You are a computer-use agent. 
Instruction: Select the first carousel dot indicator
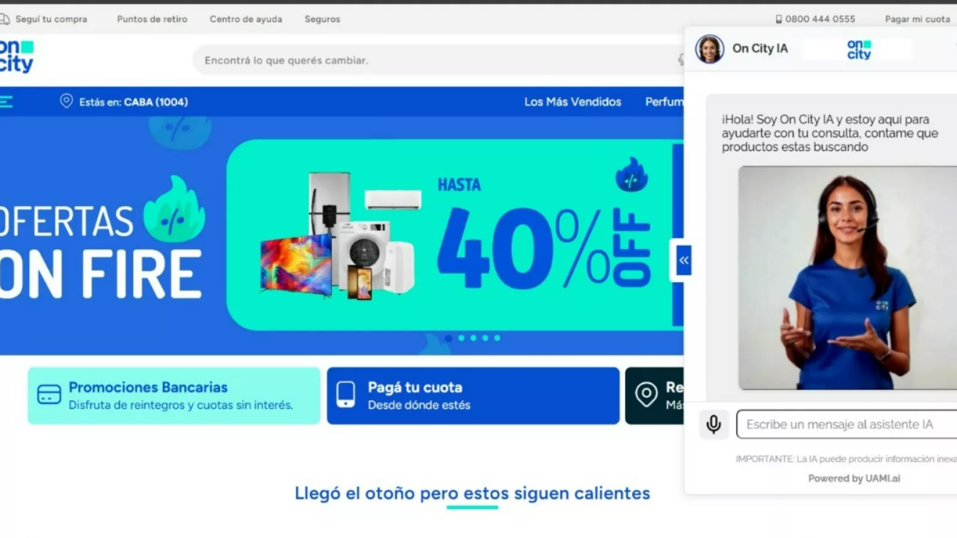point(449,338)
